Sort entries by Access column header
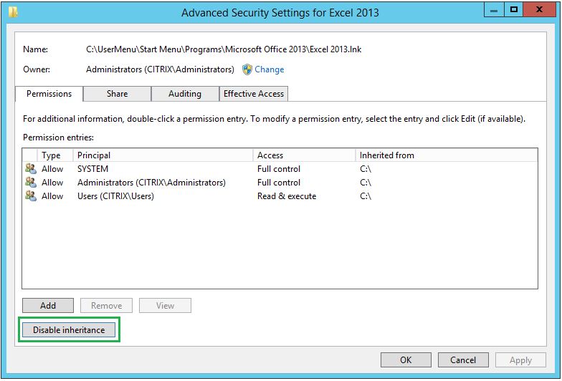 304,155
